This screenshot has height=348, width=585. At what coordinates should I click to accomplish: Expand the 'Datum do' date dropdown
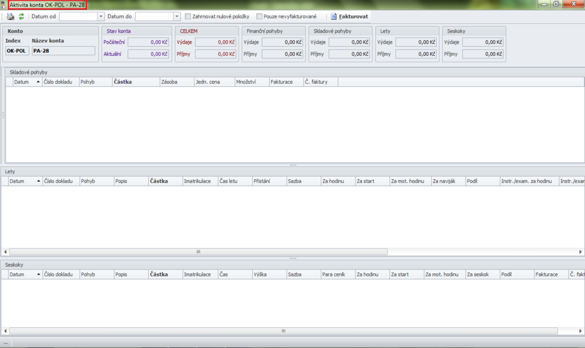177,16
